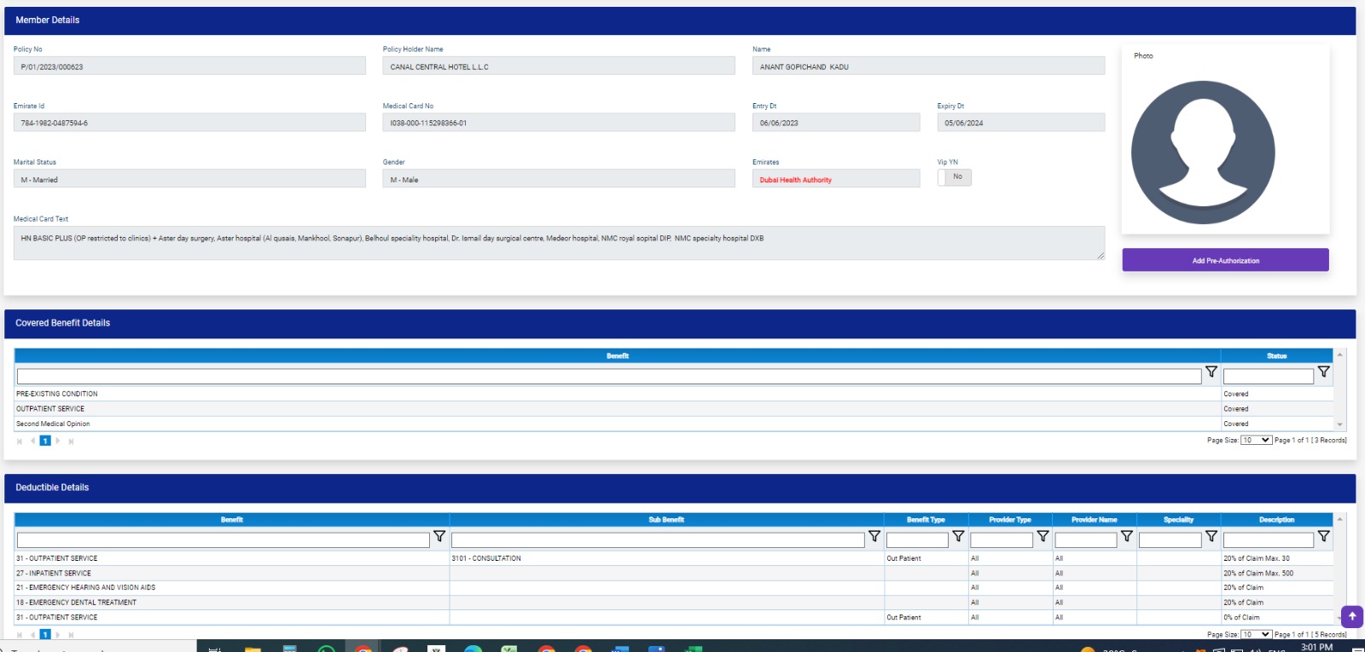Click the Description column filter icon
Image resolution: width=1365 pixels, height=652 pixels.
coord(1323,537)
